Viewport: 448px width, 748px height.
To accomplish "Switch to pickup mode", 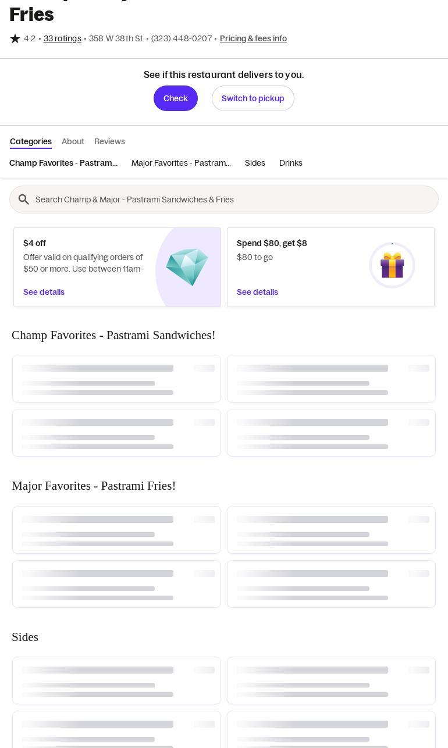I will point(253,98).
